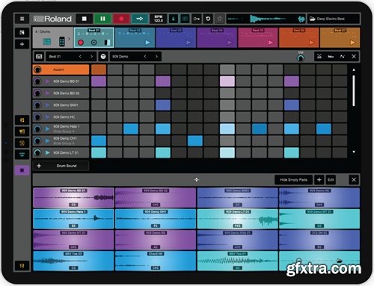This screenshot has width=374, height=286.
Task: Open the teal pads icon in left sidebar
Action: click(x=22, y=155)
